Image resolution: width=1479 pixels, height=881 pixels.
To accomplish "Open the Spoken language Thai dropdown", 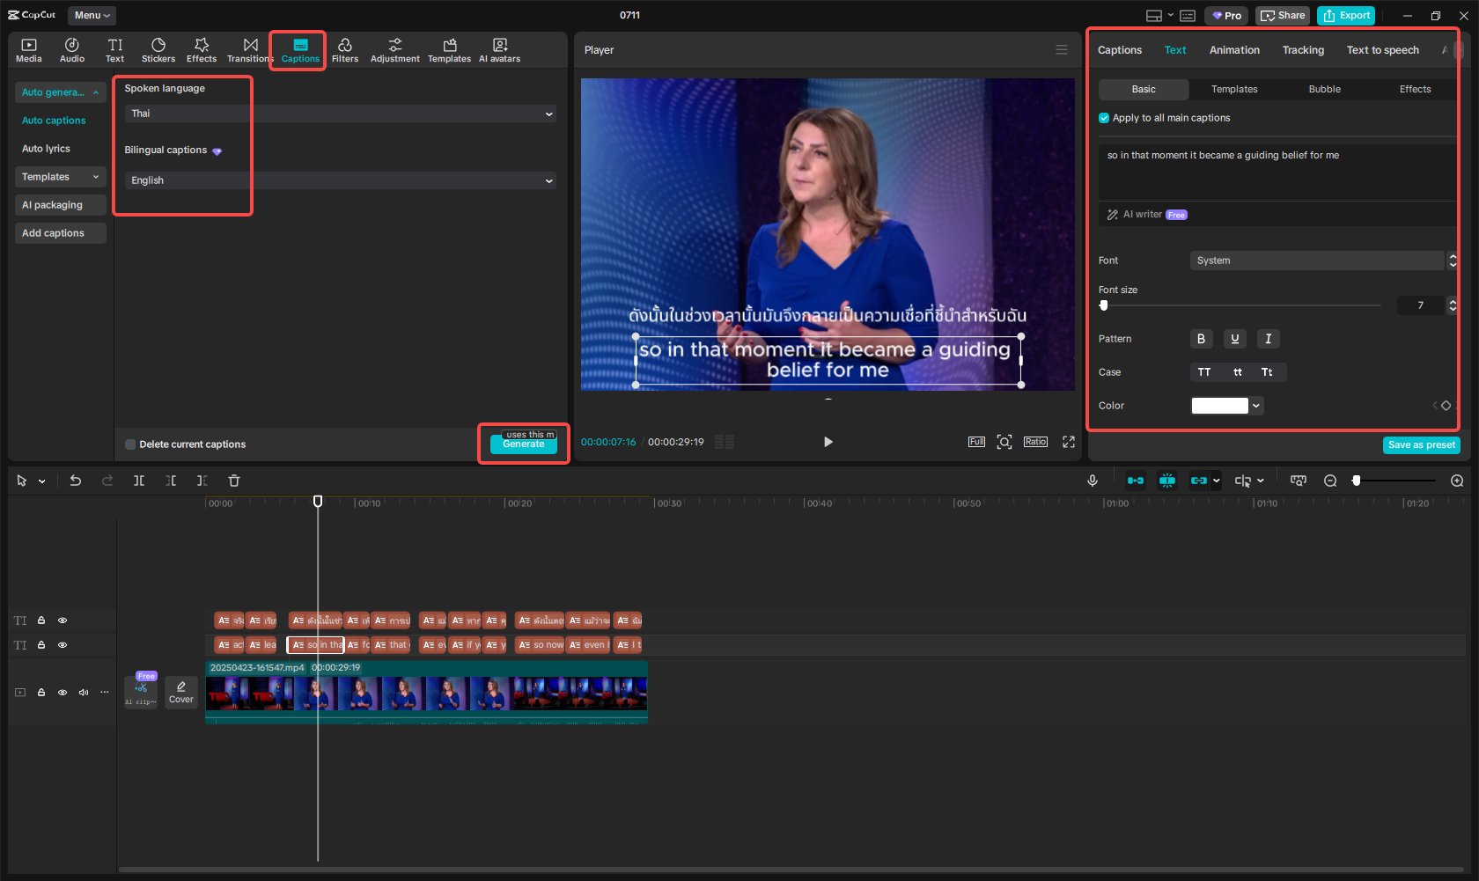I will pos(339,114).
